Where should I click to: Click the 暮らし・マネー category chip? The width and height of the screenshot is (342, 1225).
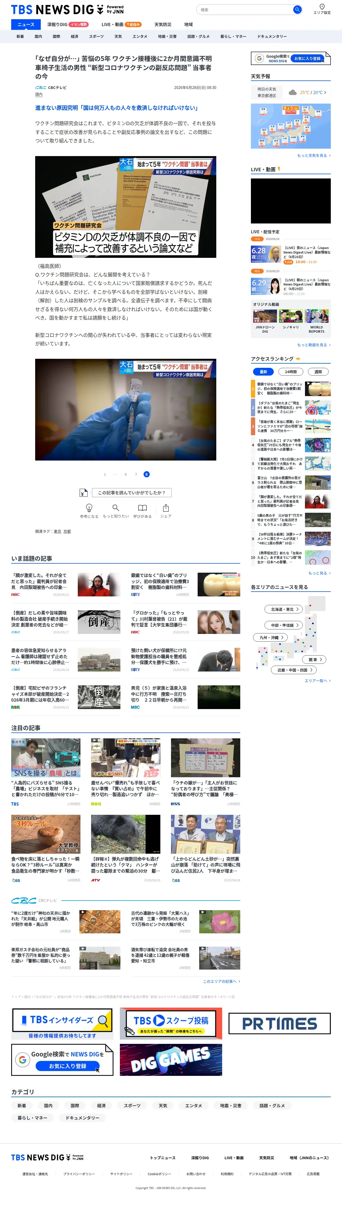tap(32, 1118)
